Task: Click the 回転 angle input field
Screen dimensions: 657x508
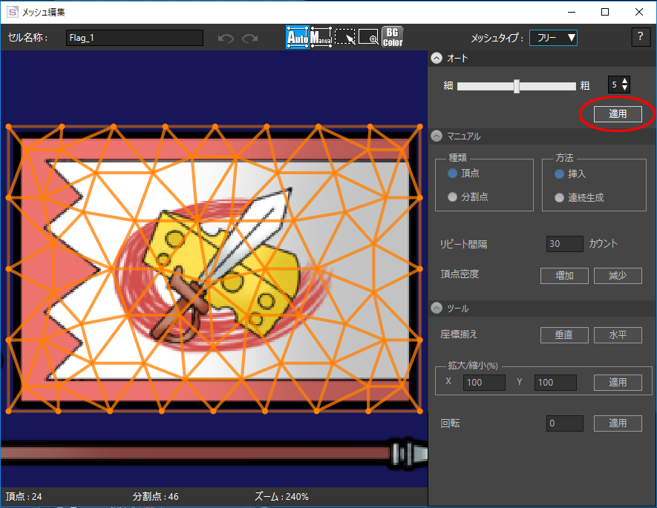Action: [564, 423]
